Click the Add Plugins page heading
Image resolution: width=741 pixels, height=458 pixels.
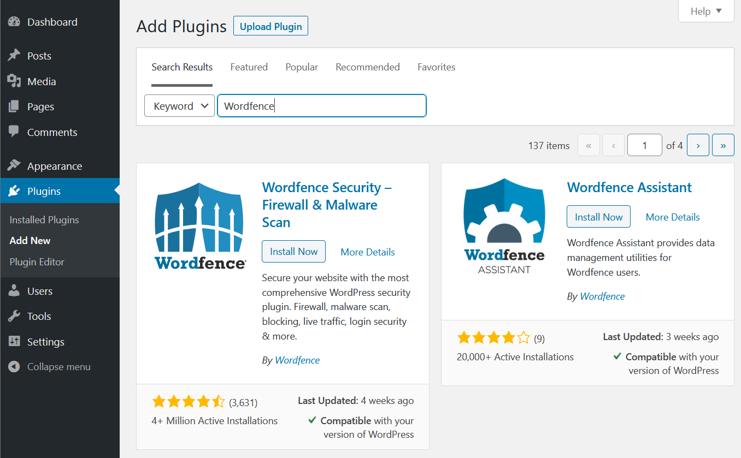point(181,26)
